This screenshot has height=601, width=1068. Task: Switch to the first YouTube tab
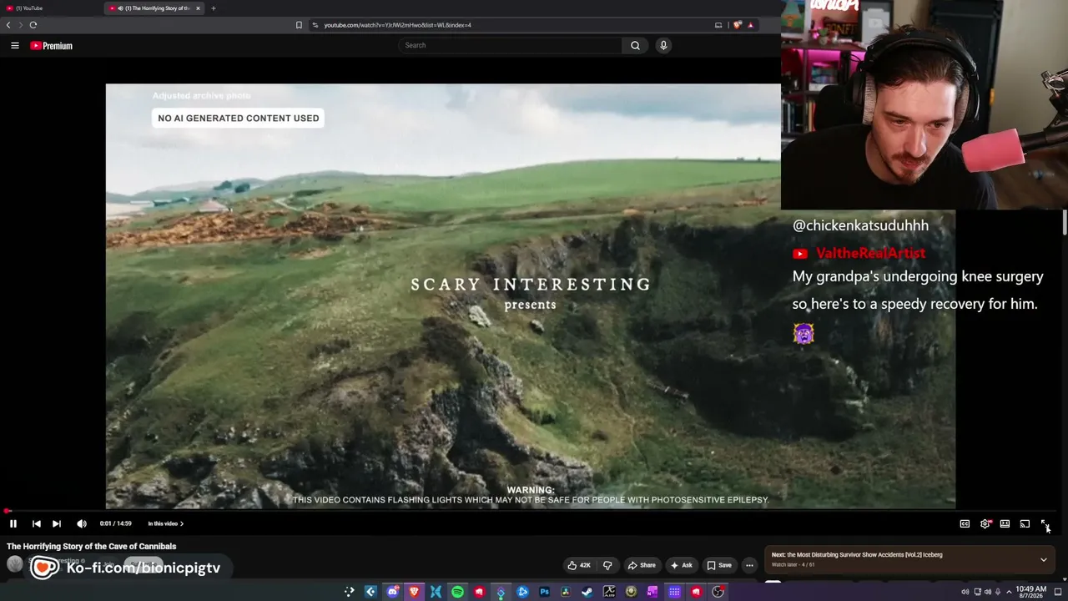50,8
